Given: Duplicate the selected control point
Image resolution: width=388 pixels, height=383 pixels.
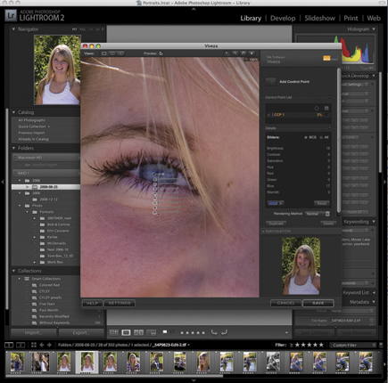Looking at the screenshot, I should pyautogui.click(x=276, y=224).
